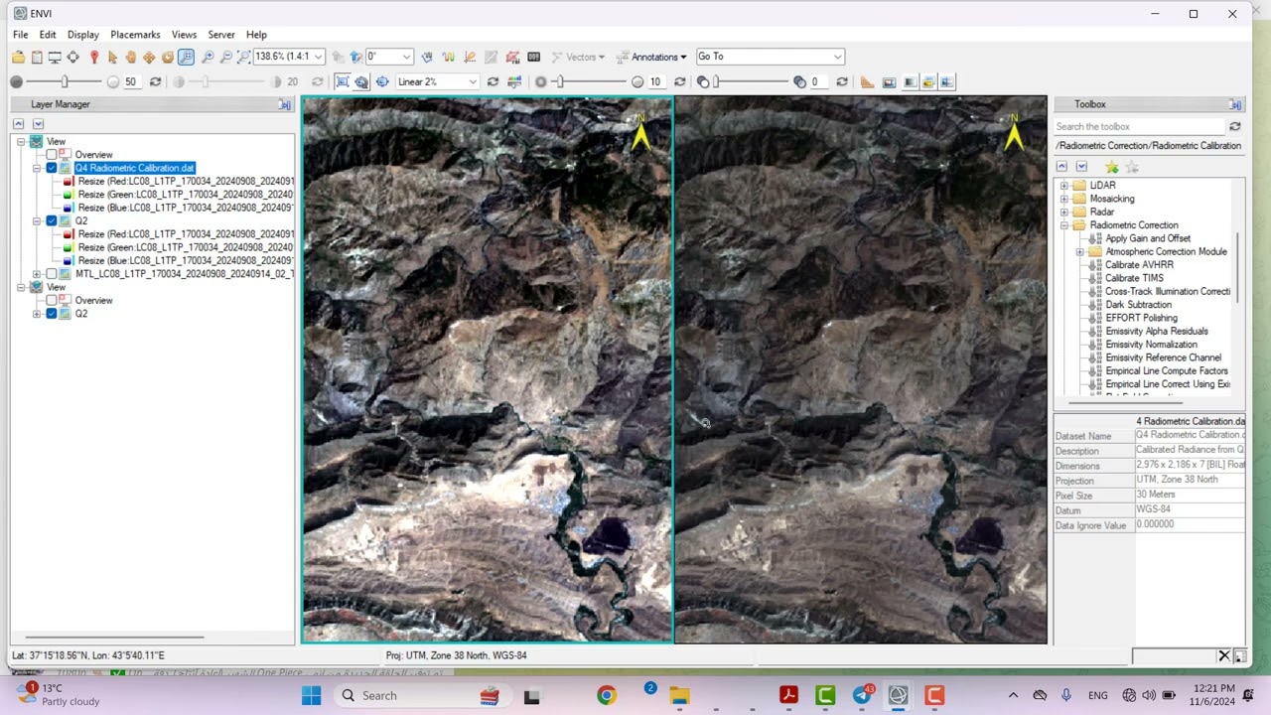This screenshot has width=1271, height=715.
Task: Select the arrow Select tool
Action: tap(112, 58)
